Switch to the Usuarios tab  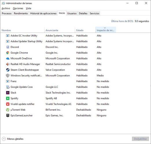tap(72, 13)
